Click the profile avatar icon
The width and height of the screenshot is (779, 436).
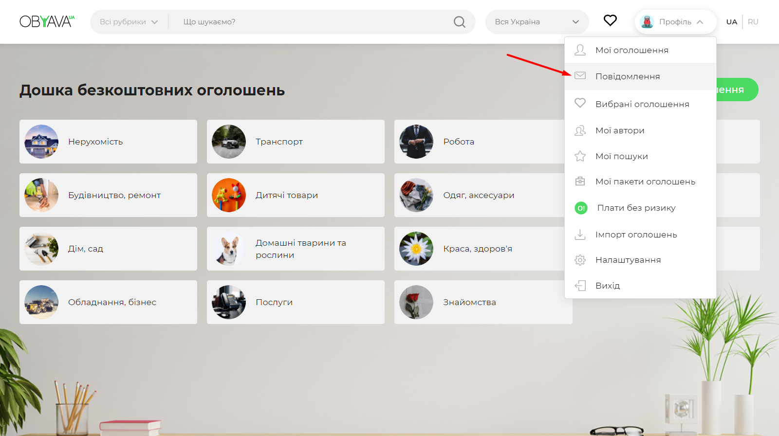[x=647, y=22]
